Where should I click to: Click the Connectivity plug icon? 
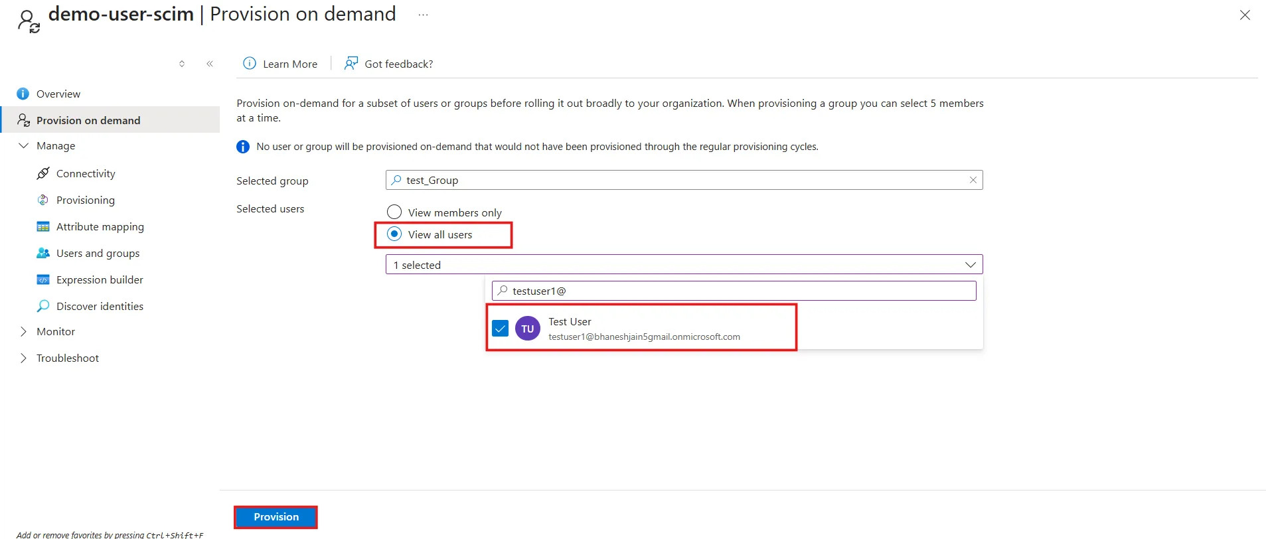[43, 173]
